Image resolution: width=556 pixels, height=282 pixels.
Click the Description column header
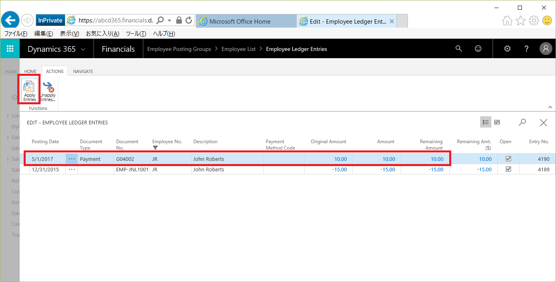[206, 142]
